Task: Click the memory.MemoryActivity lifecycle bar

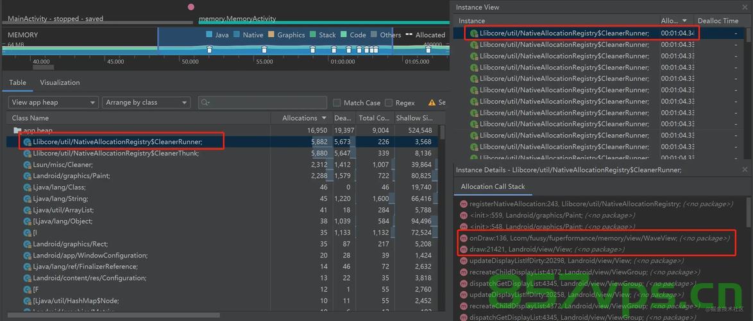Action: pos(324,22)
